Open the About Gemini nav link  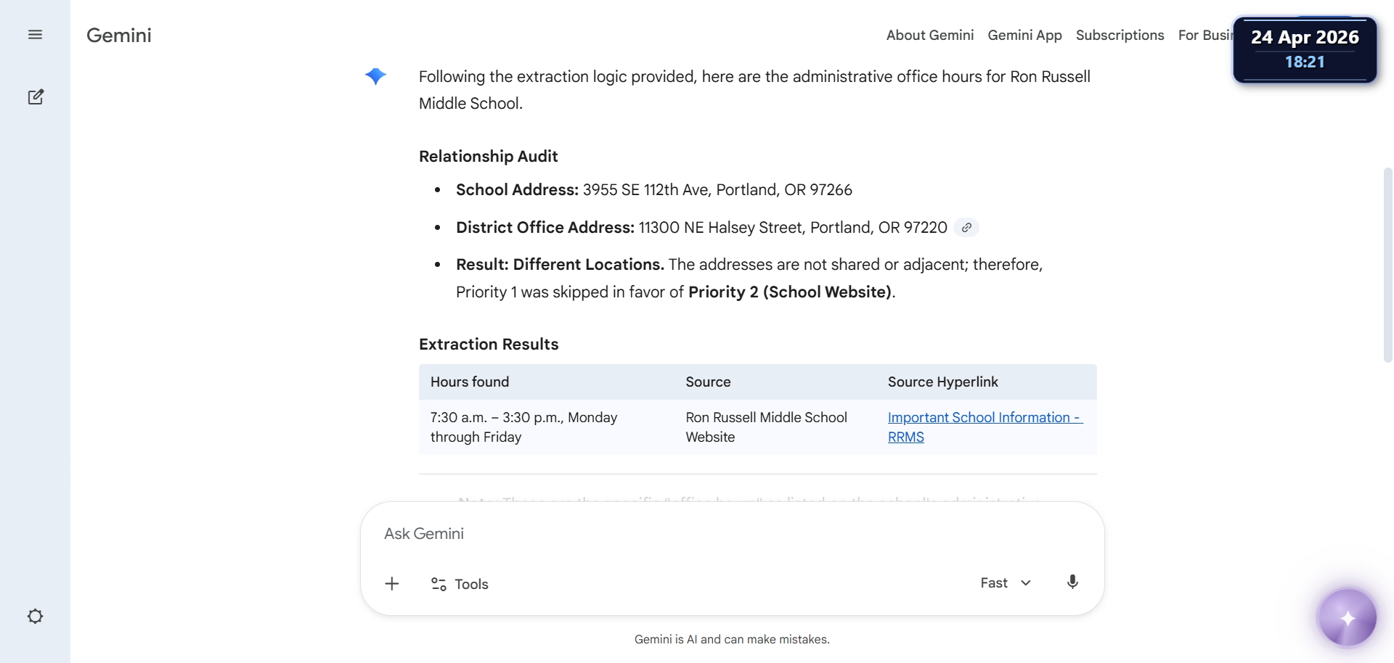click(930, 35)
